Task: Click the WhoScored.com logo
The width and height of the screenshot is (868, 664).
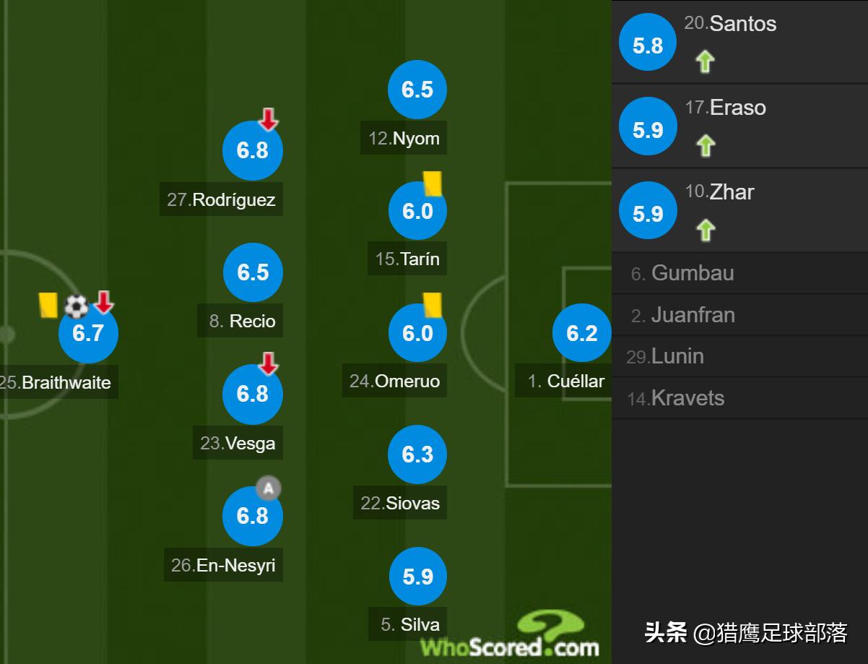Action: pos(510,637)
